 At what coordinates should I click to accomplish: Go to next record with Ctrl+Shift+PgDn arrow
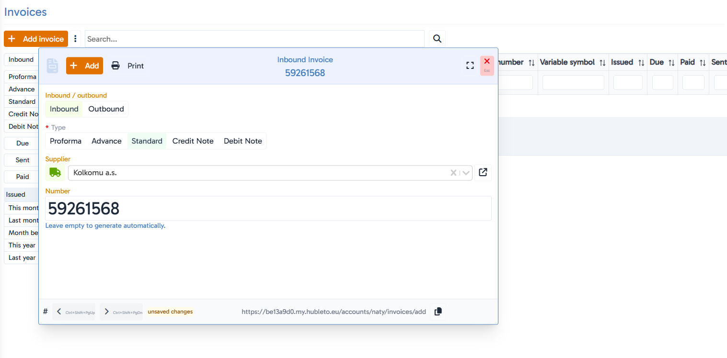pos(121,312)
